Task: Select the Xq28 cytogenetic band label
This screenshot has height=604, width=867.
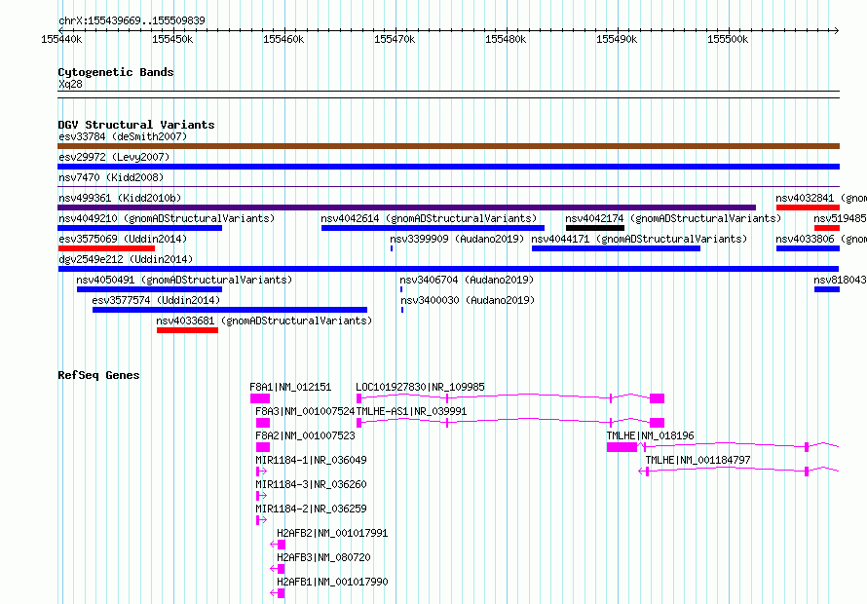Action: click(70, 84)
